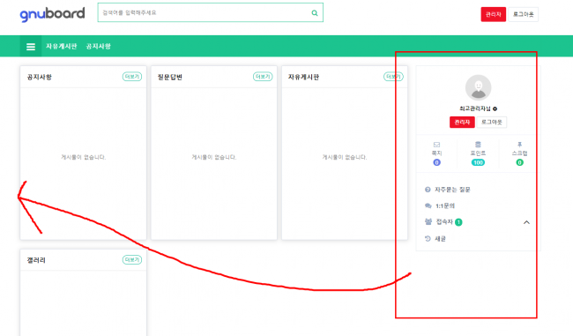The width and height of the screenshot is (573, 336).
Task: Open 자유게시판 in the green nav bar
Action: (x=62, y=46)
